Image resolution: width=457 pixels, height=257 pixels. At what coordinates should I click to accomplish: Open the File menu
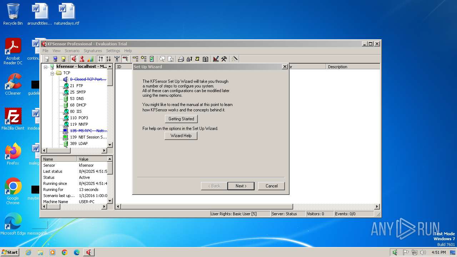45,51
